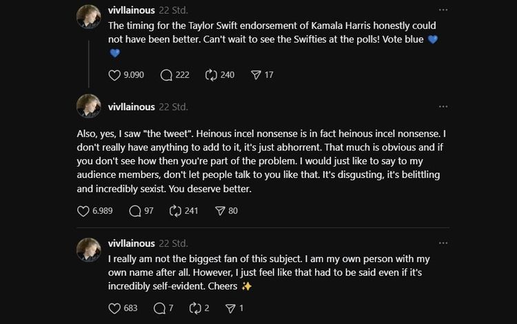Image resolution: width=517 pixels, height=324 pixels.
Task: Share the post with 1 share
Action: click(x=230, y=307)
